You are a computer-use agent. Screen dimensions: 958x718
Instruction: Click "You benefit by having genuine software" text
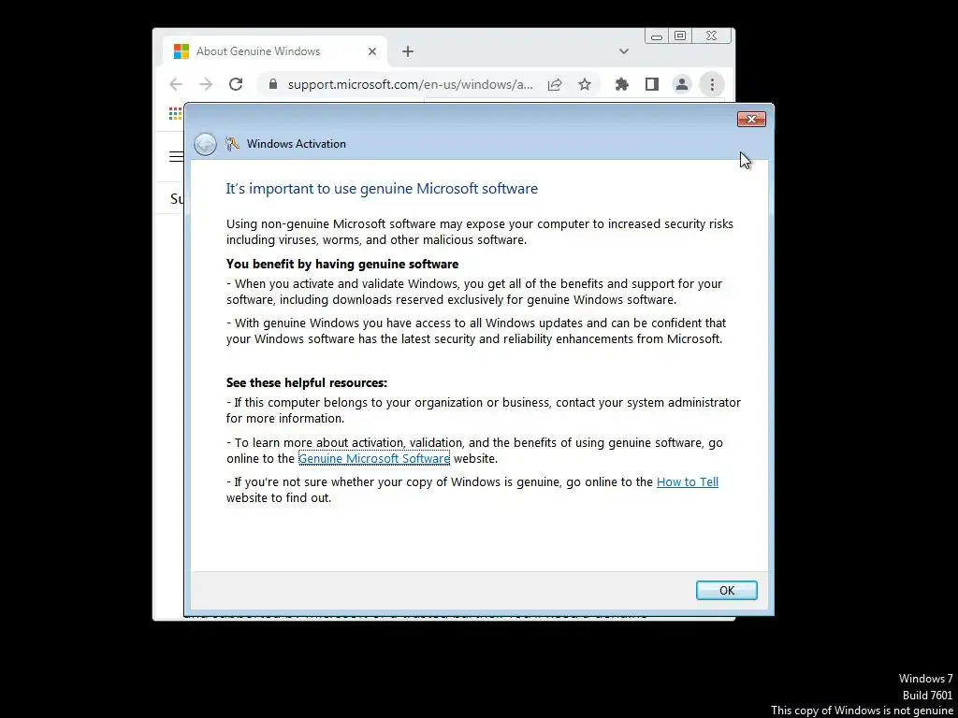(342, 265)
